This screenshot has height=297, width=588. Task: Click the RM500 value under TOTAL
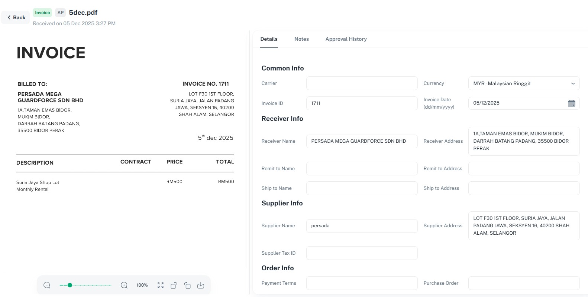226,182
